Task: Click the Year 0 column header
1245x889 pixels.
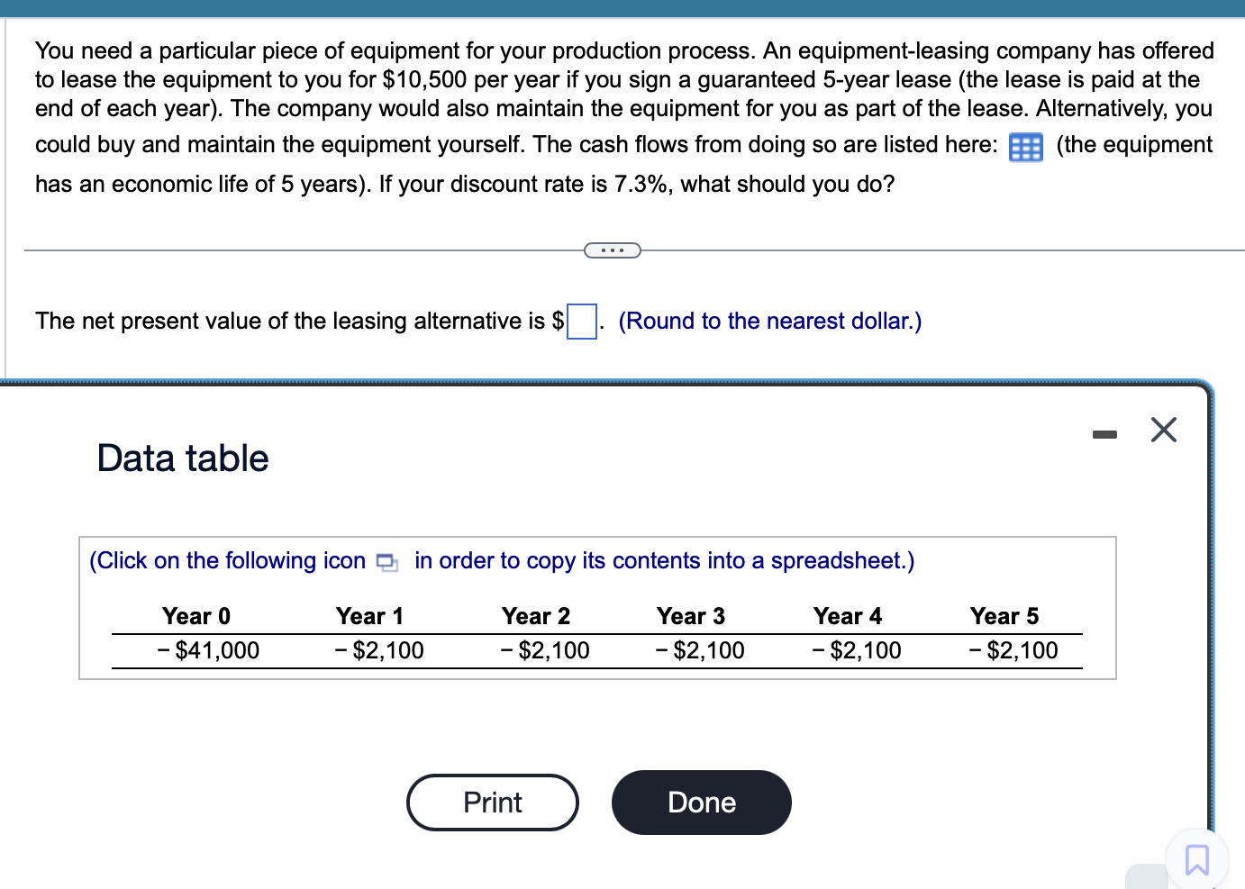Action: point(195,616)
